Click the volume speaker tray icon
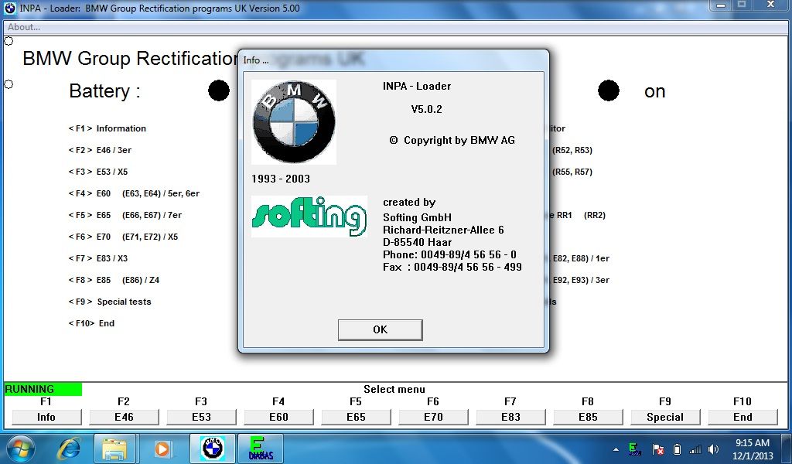 [x=714, y=449]
